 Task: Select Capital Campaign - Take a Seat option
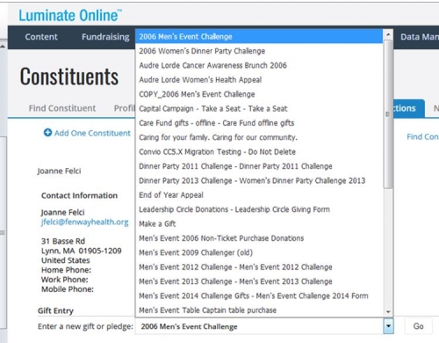[259, 108]
